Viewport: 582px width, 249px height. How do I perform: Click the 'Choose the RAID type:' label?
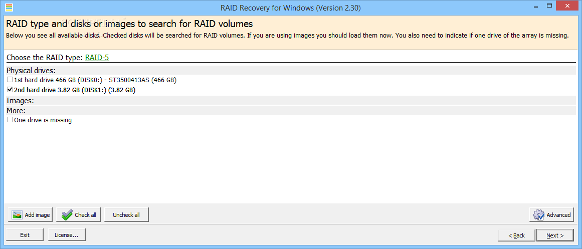pyautogui.click(x=45, y=58)
